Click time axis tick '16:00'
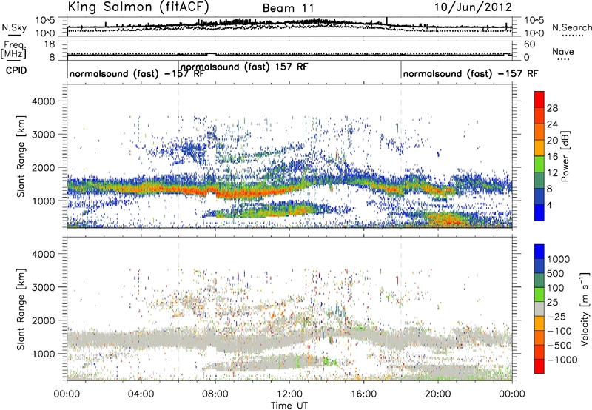Viewport: 592px width, 410px height. click(363, 394)
